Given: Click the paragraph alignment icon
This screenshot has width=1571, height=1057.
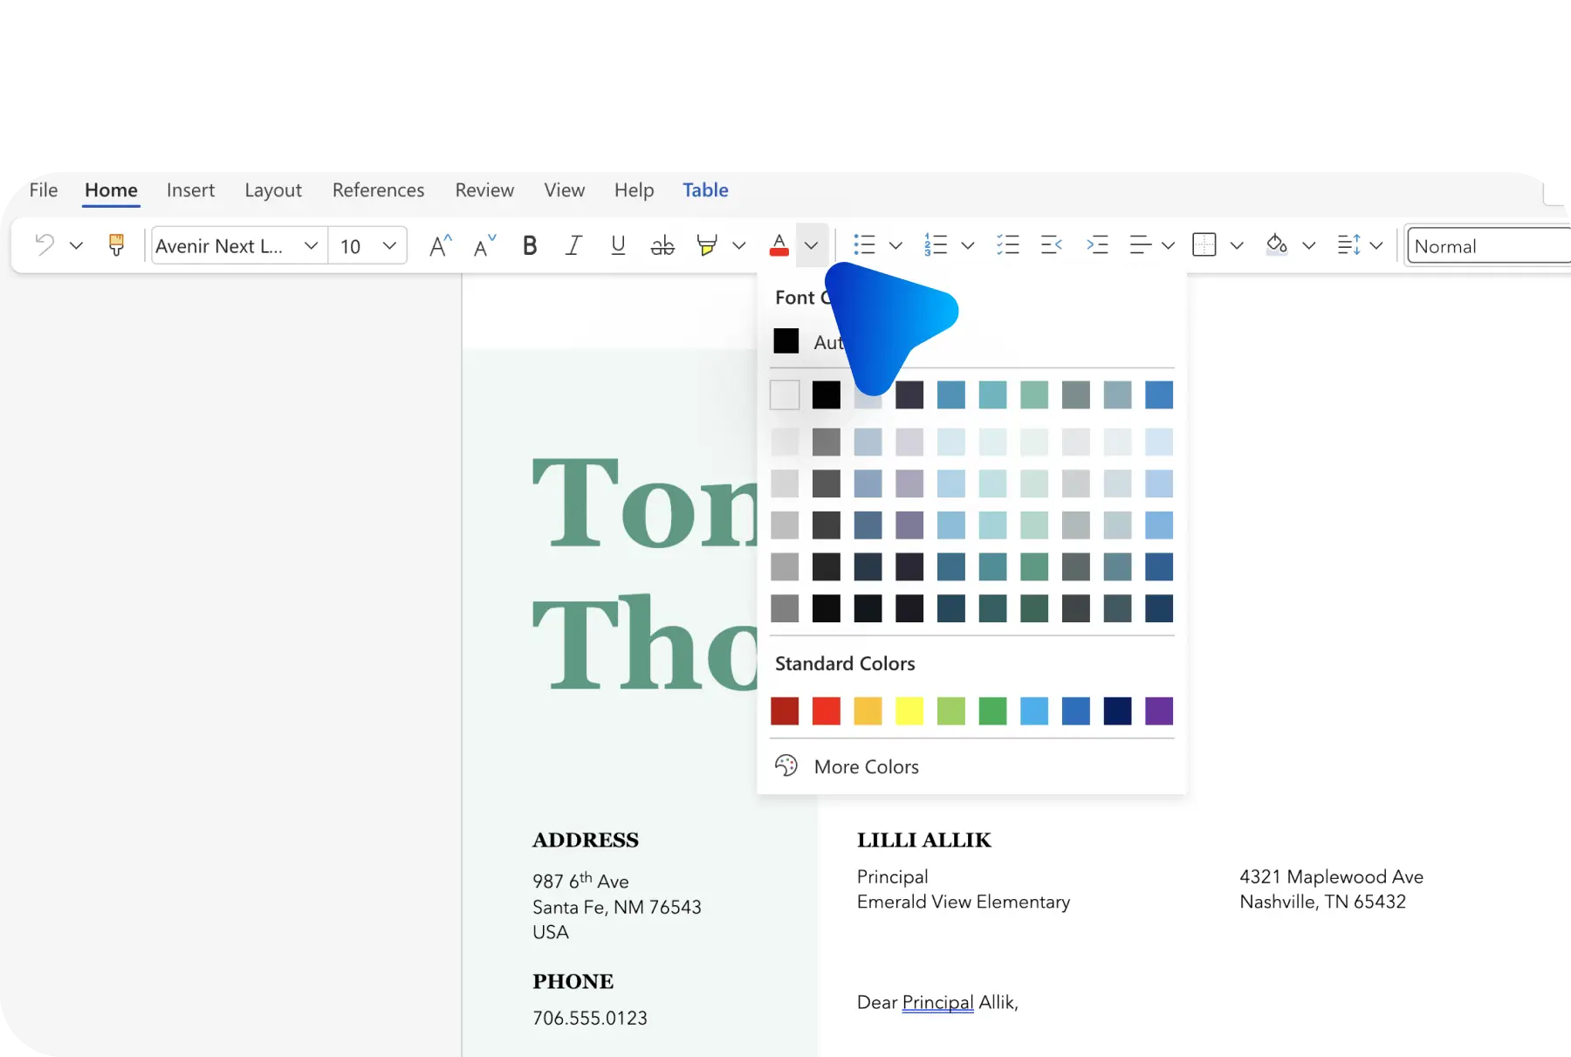Looking at the screenshot, I should pos(1140,245).
